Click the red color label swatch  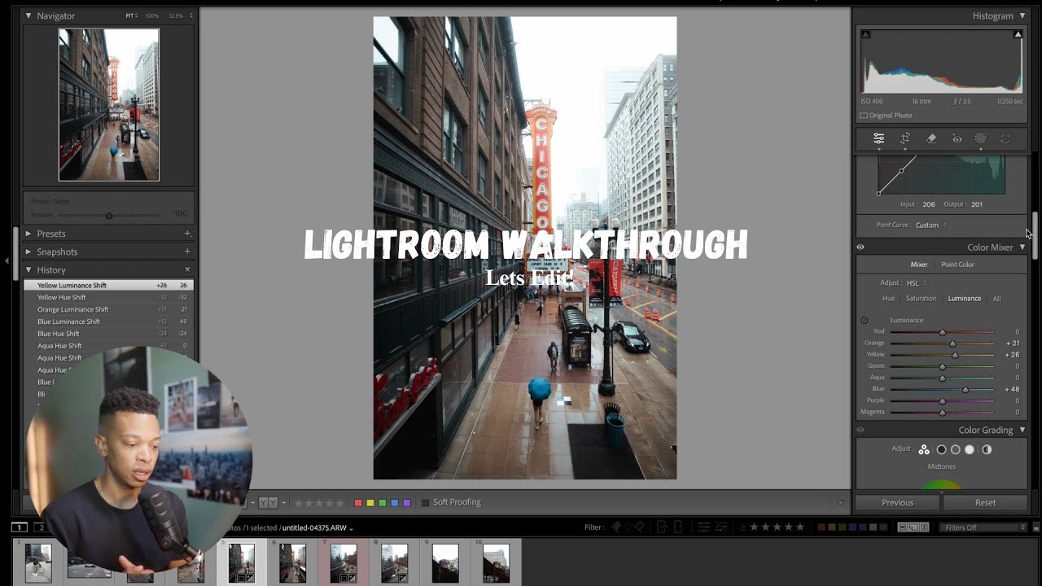coord(358,503)
